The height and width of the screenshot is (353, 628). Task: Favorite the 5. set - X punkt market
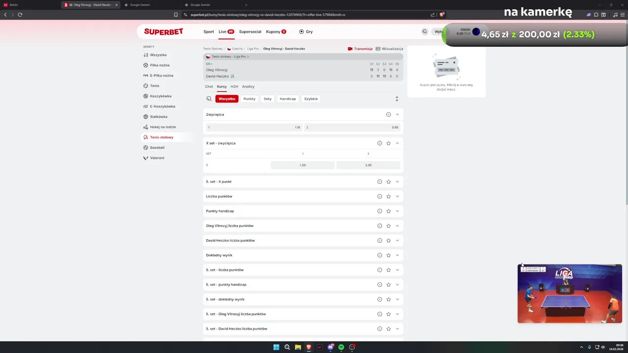click(389, 182)
